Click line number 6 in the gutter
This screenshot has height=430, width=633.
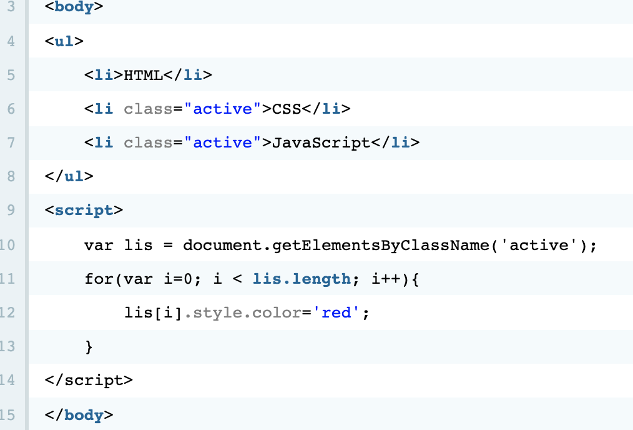pyautogui.click(x=11, y=109)
